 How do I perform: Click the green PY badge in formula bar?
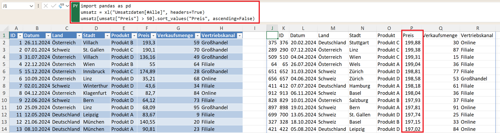75,6
